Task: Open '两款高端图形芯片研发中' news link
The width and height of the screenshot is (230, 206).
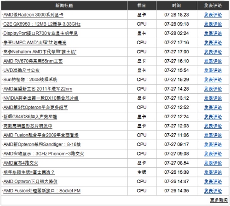Action: 28,126
